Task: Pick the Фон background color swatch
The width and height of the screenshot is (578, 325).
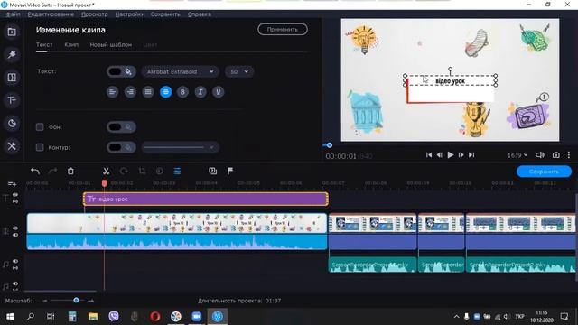Action: [121, 127]
